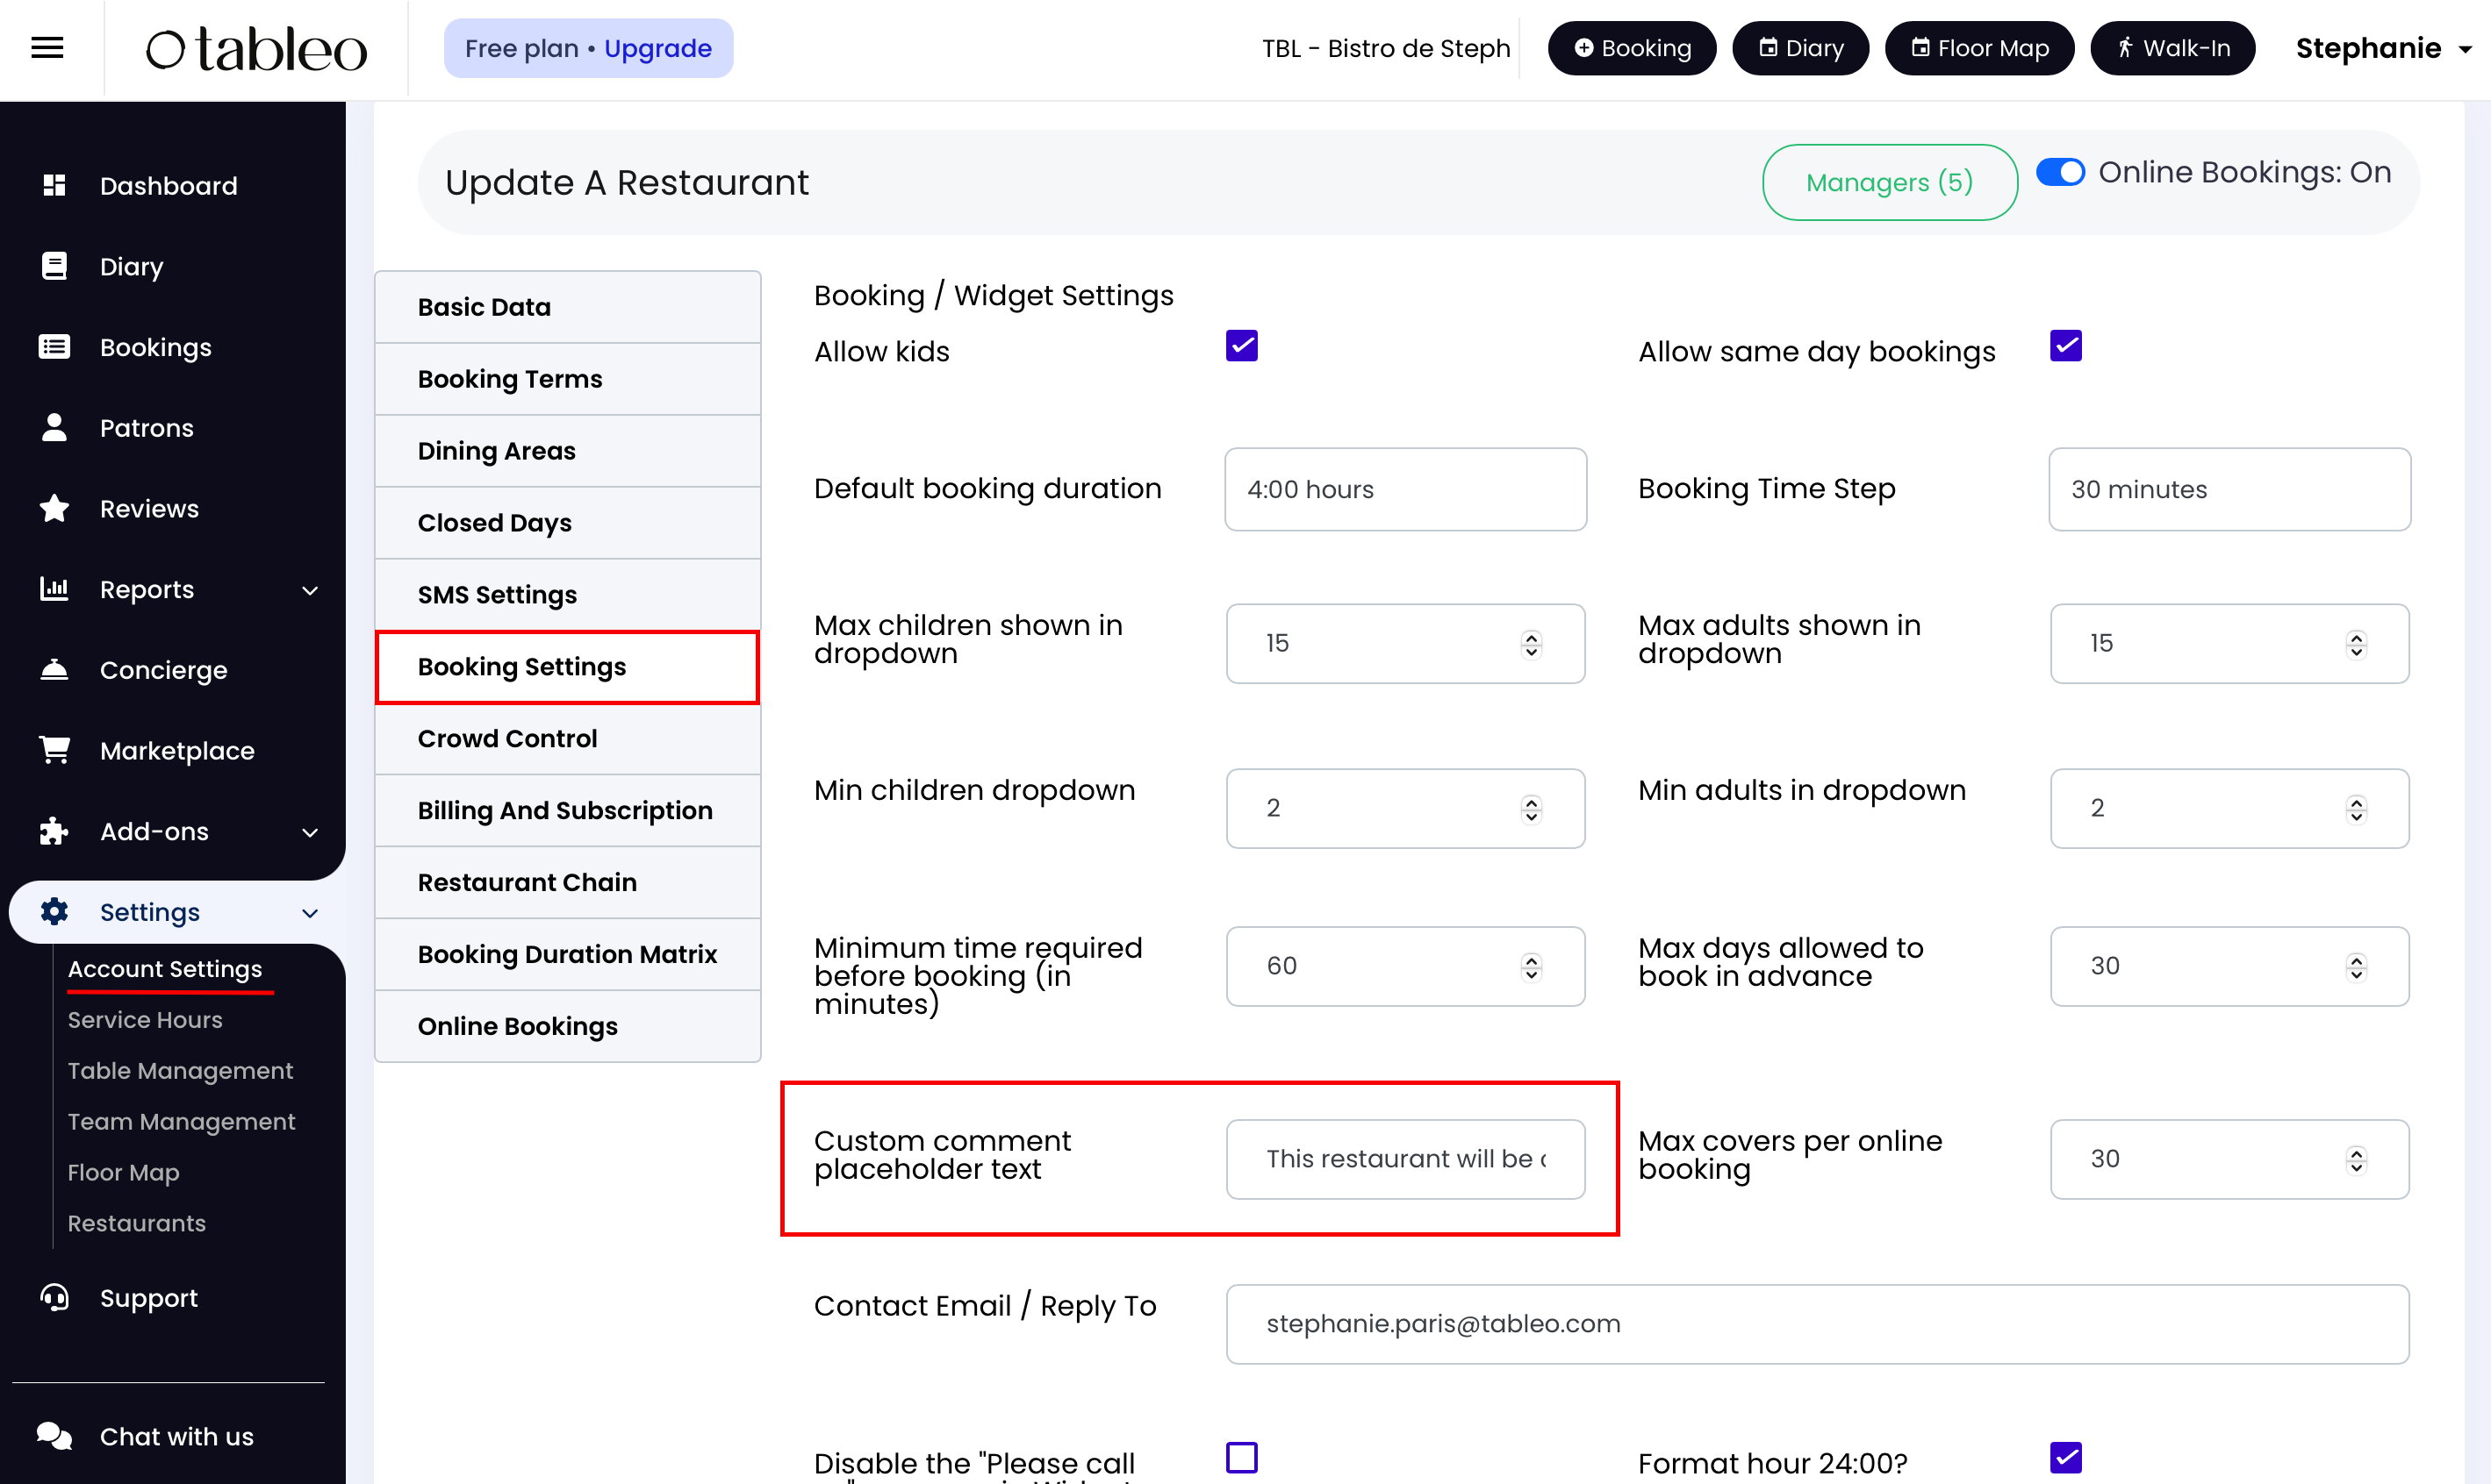Toggle Online Bookings switch off
Image resolution: width=2491 pixels, height=1484 pixels.
pyautogui.click(x=2060, y=172)
